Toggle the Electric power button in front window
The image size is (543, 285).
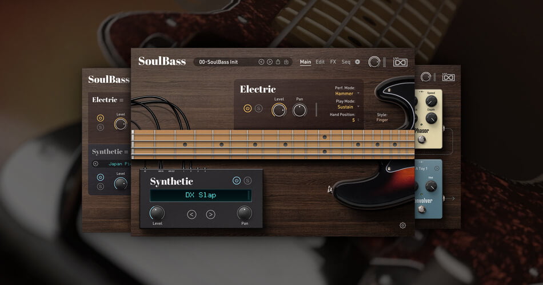[247, 108]
